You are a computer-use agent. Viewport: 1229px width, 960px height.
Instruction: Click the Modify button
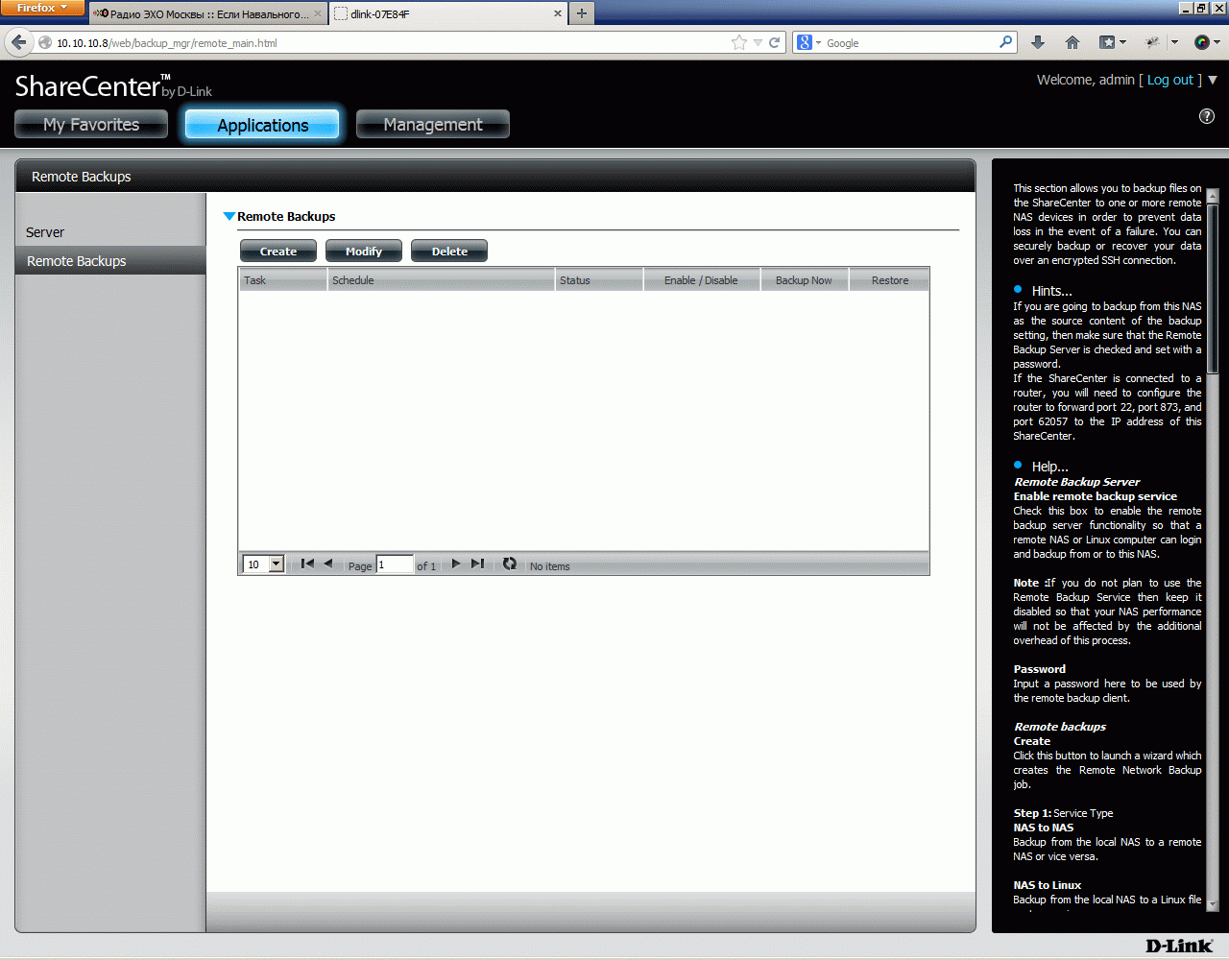coord(364,252)
